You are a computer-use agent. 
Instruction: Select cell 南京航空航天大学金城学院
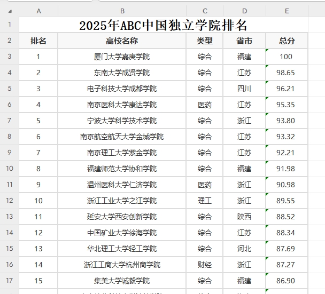coord(122,137)
